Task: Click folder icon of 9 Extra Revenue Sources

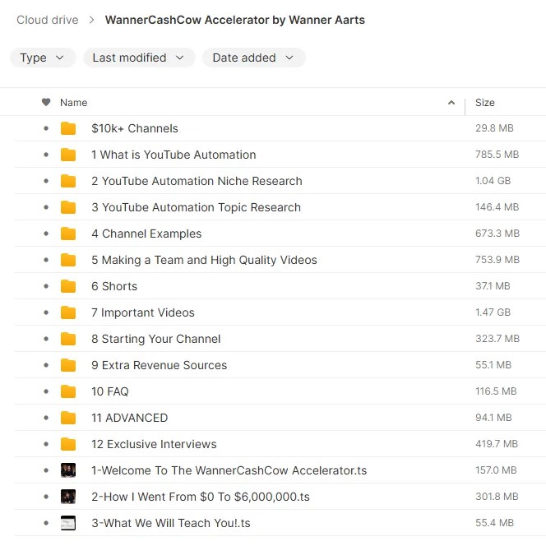Action: pos(68,365)
